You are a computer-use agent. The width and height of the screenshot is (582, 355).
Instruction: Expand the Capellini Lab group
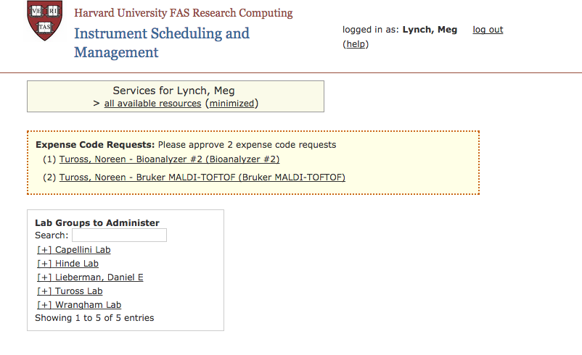pos(74,250)
